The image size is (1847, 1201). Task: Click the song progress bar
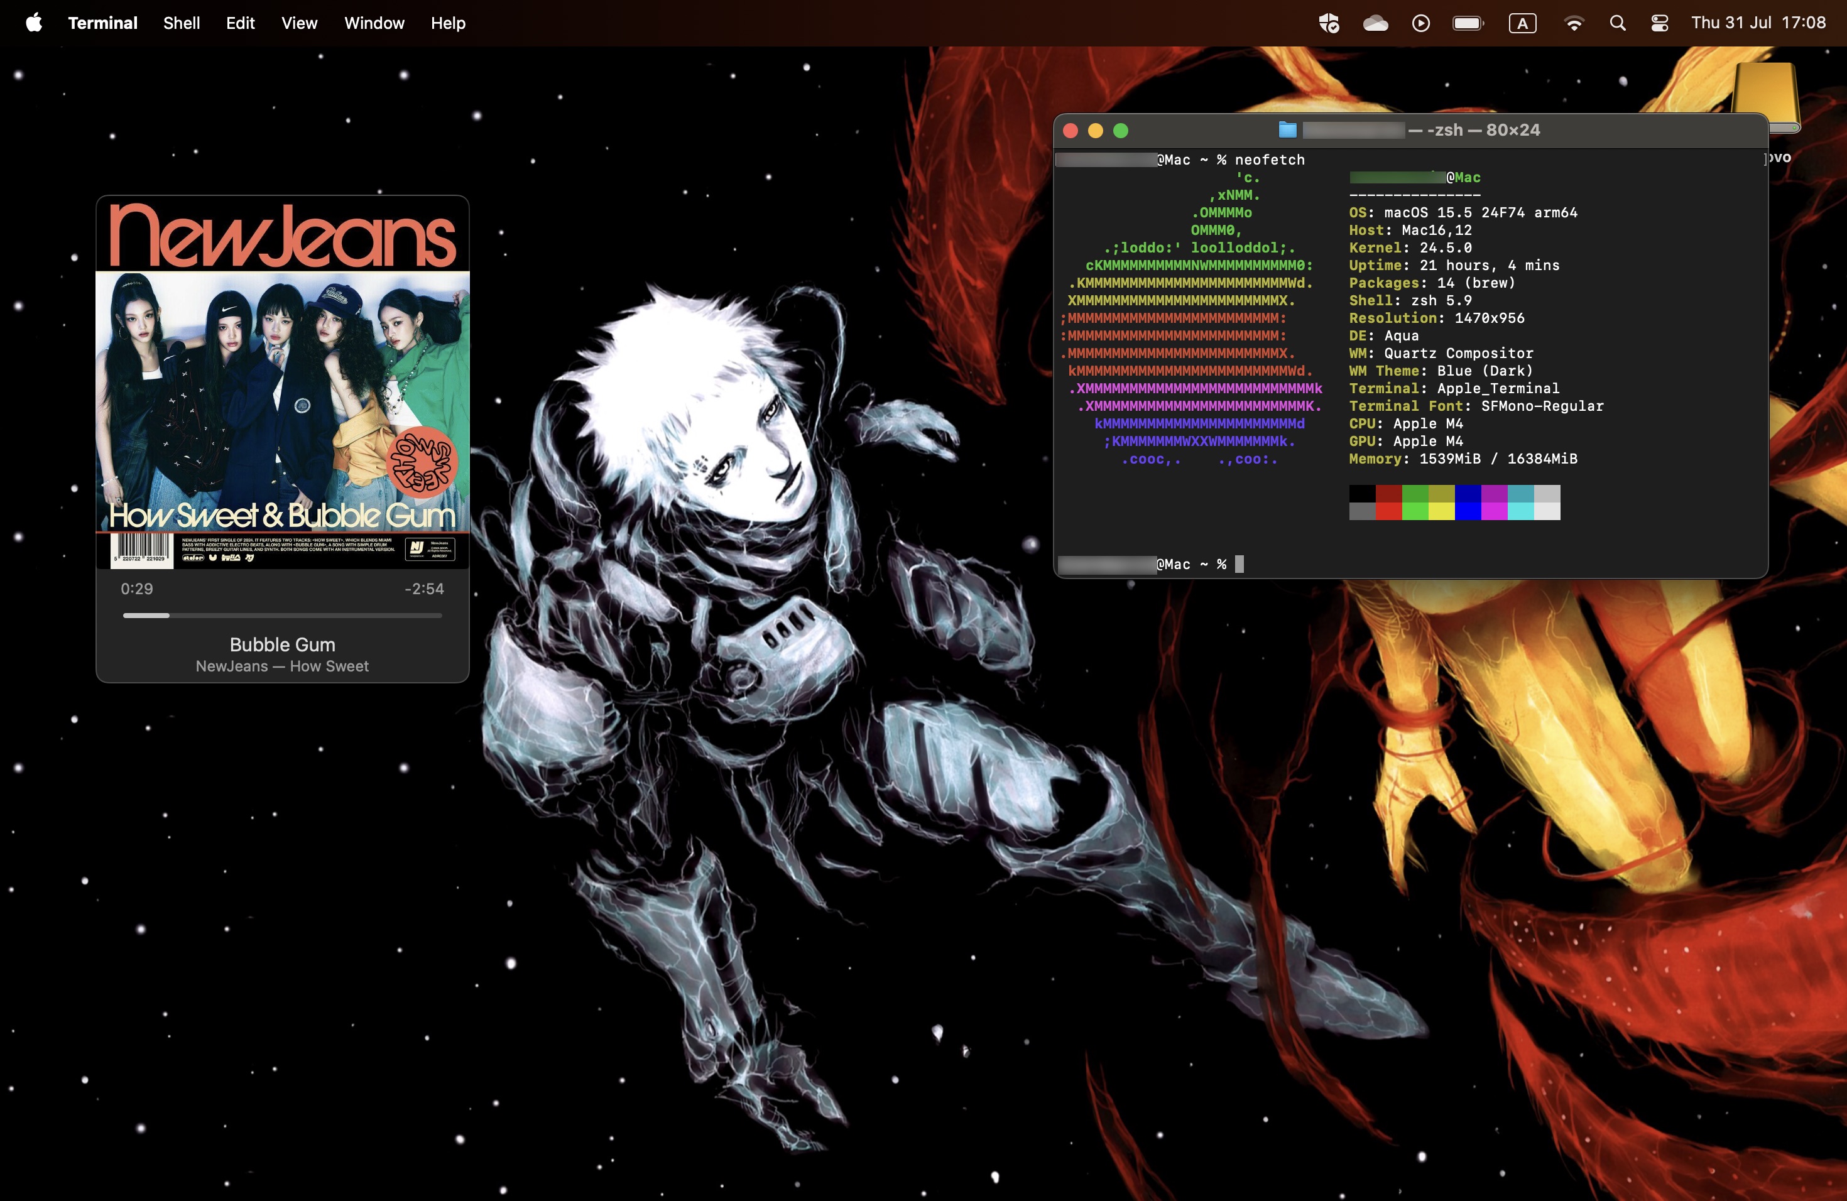click(283, 615)
